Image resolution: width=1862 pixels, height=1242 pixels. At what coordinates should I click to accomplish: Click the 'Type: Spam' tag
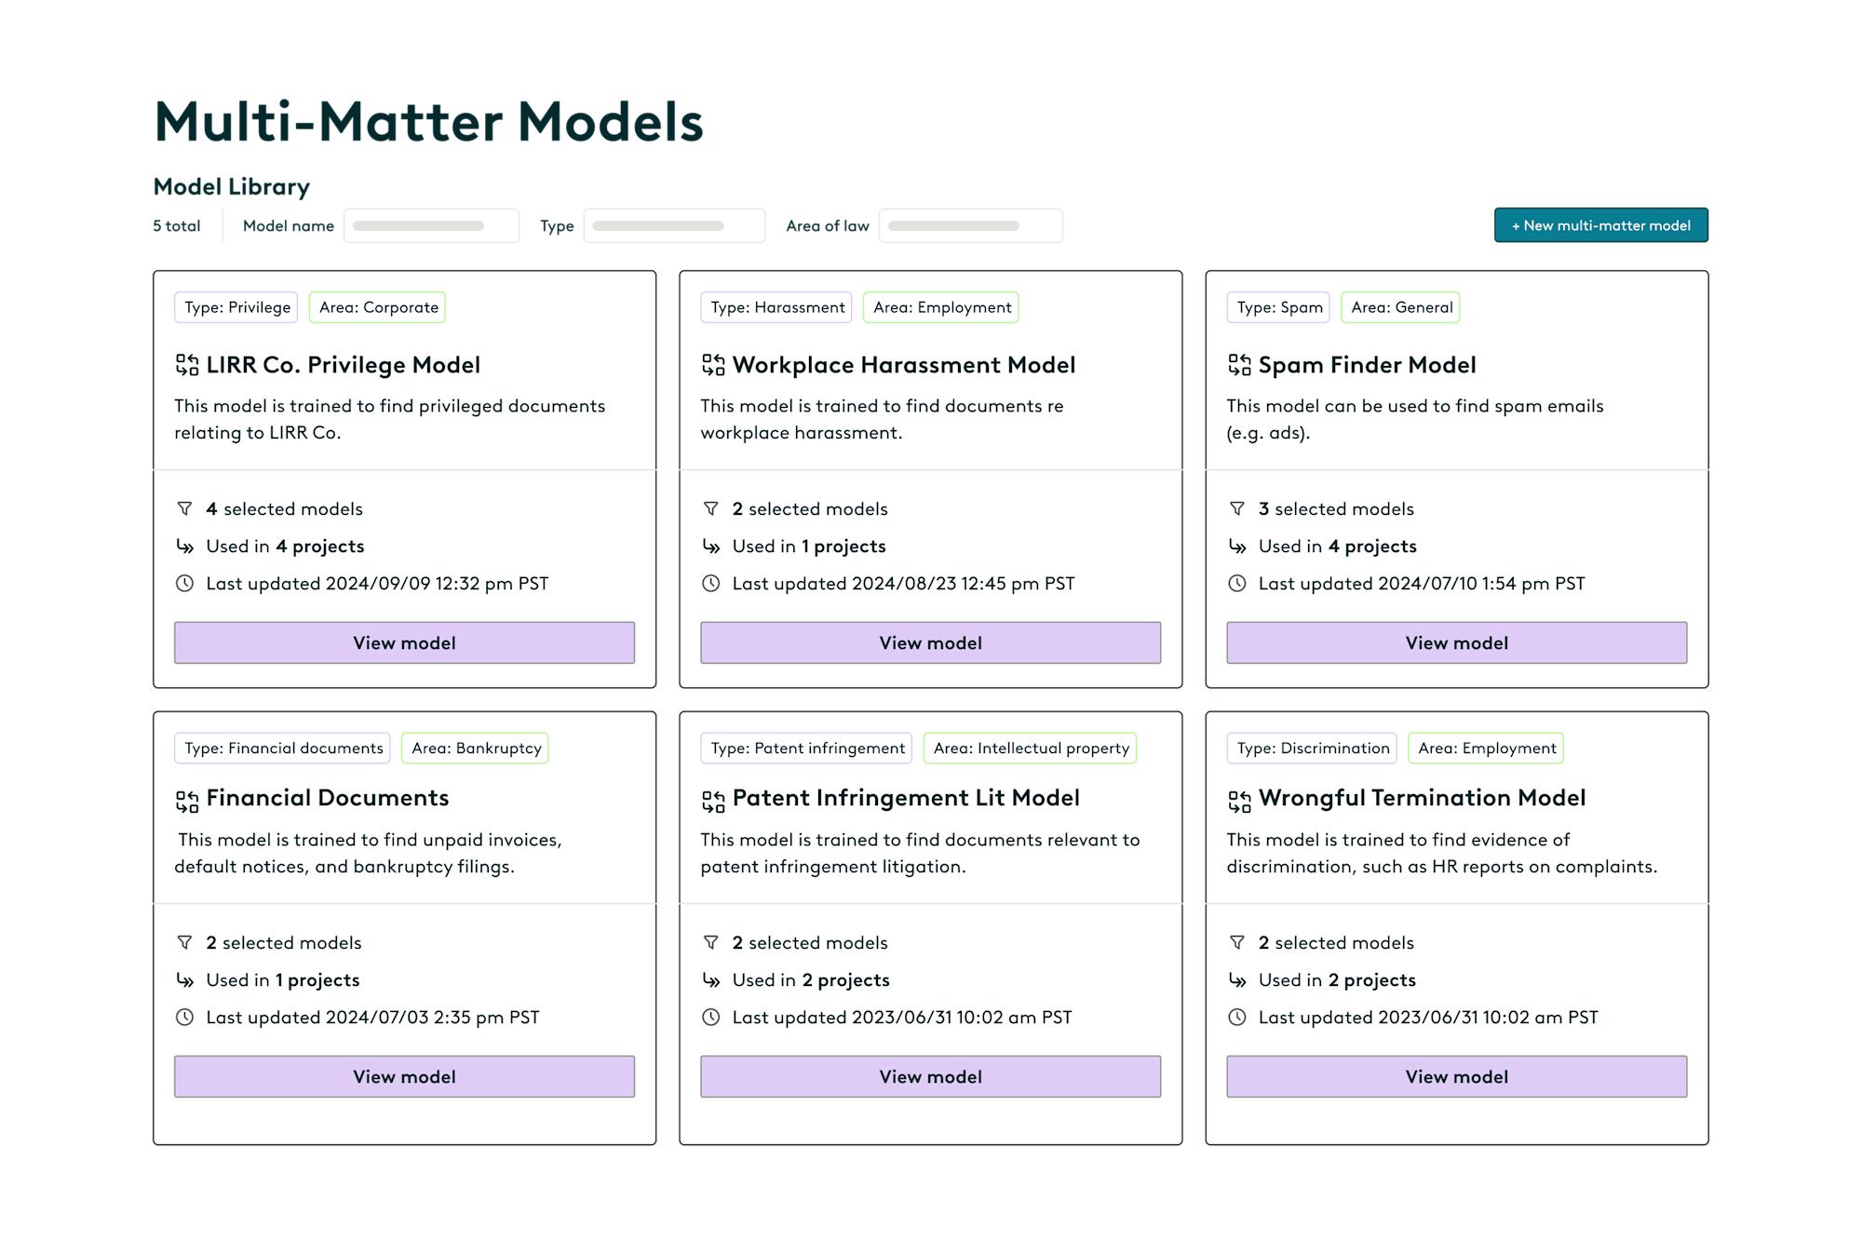pos(1278,307)
